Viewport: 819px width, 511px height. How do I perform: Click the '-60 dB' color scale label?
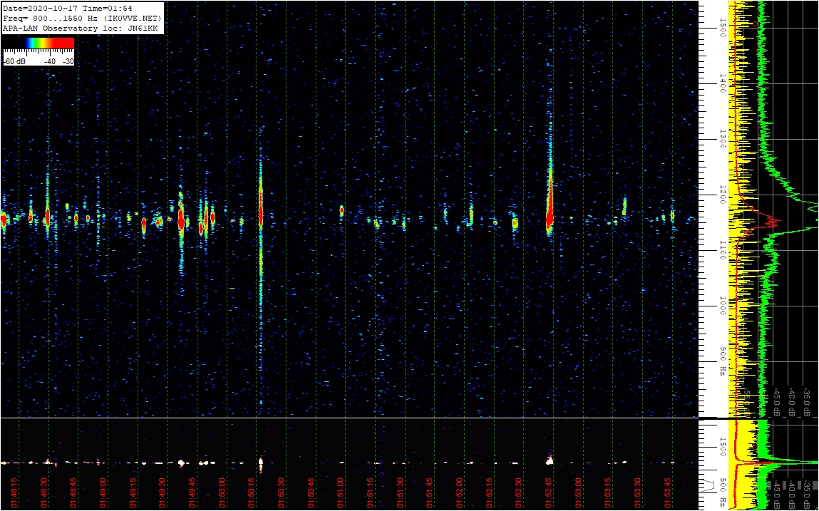(14, 62)
